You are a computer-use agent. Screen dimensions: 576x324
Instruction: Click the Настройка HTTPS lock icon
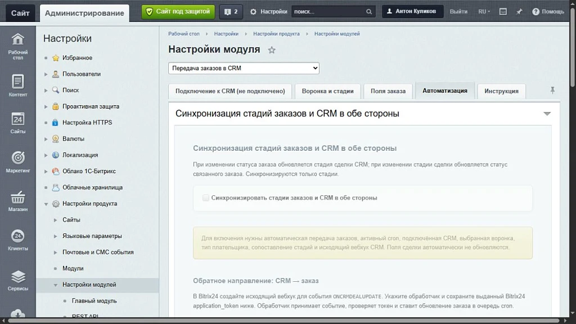click(x=55, y=122)
